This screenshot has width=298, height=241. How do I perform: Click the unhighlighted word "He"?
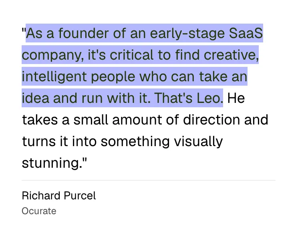coord(236,98)
